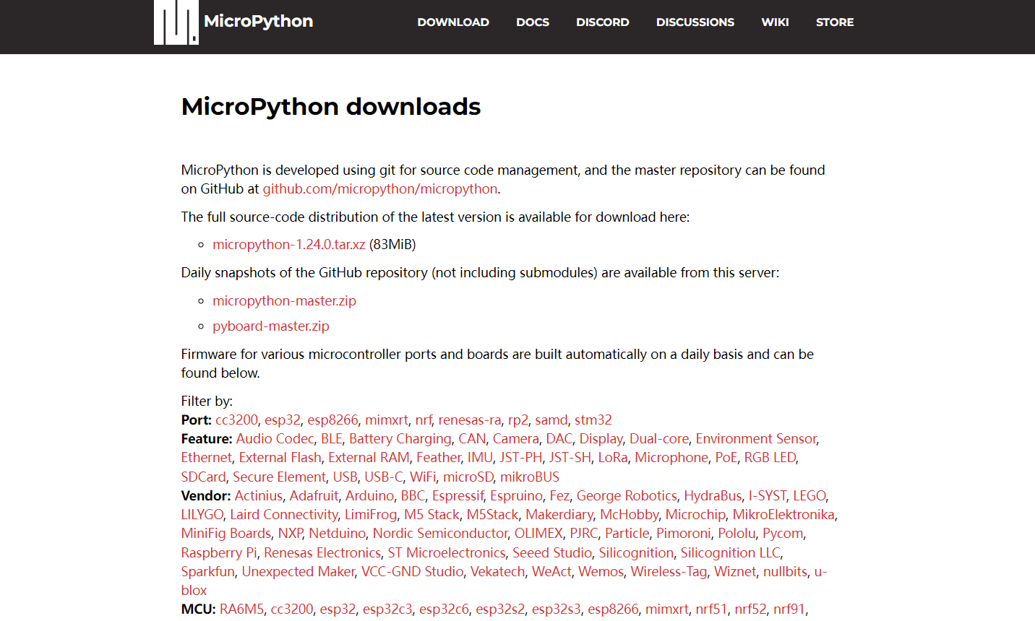Viewport: 1035px width, 621px height.
Task: Select the CAN feature filter
Action: point(472,439)
